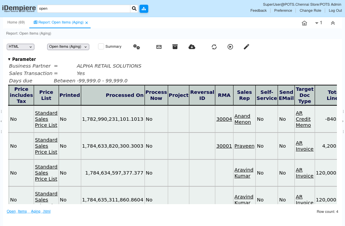Open RMA link 30004

[224, 119]
